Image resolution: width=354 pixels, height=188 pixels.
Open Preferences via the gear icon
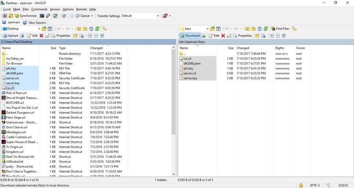point(64,16)
